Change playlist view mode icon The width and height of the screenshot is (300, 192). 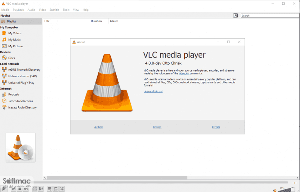236,15
